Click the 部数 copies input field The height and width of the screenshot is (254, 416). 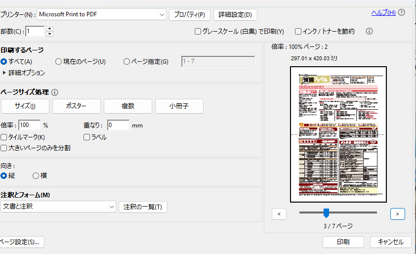coord(35,31)
